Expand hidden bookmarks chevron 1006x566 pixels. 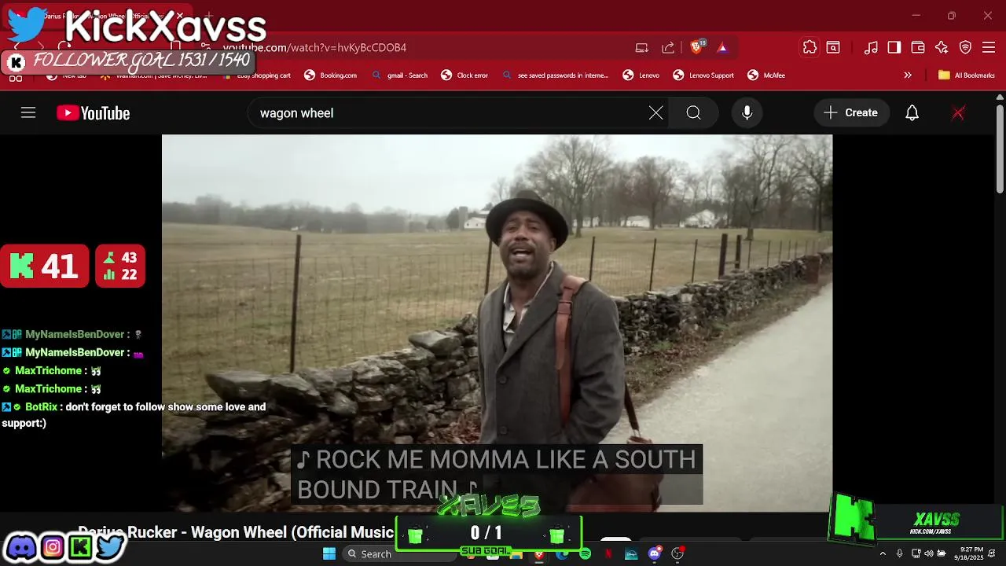908,75
